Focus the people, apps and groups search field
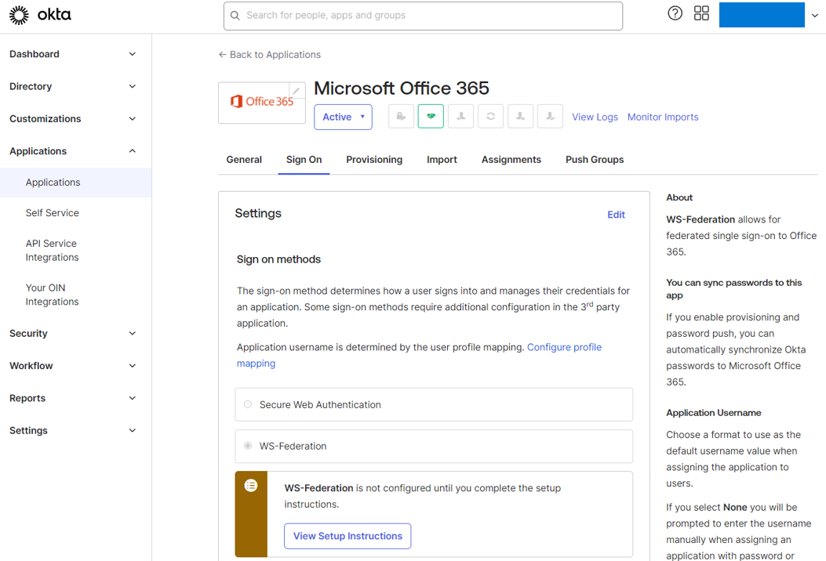826x561 pixels. pos(423,16)
